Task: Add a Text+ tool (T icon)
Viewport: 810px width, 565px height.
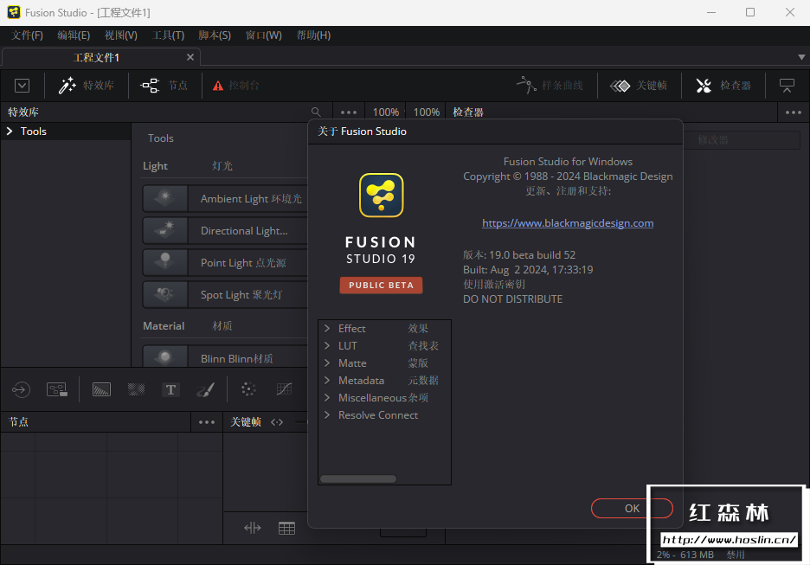Action: pyautogui.click(x=171, y=389)
